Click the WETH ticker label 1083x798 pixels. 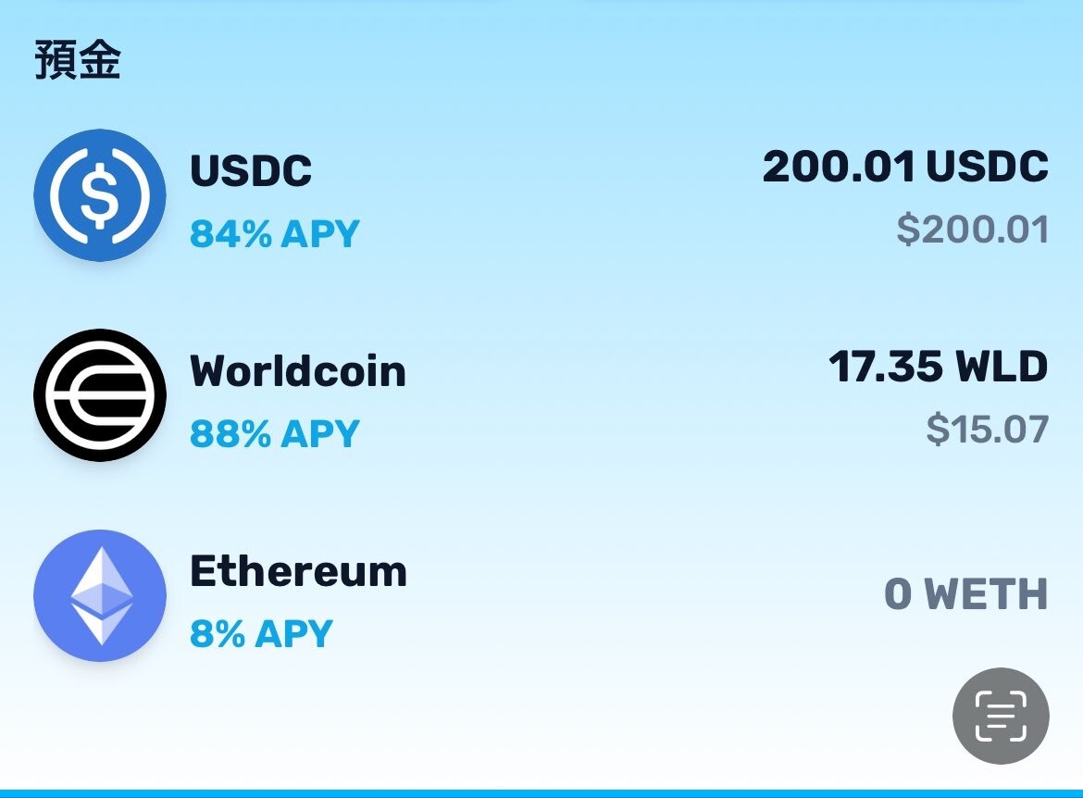[x=987, y=594]
